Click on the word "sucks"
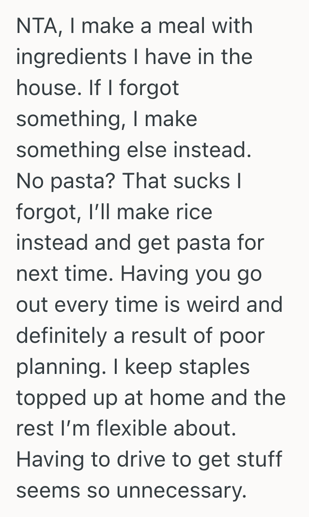The image size is (309, 517). click(202, 181)
